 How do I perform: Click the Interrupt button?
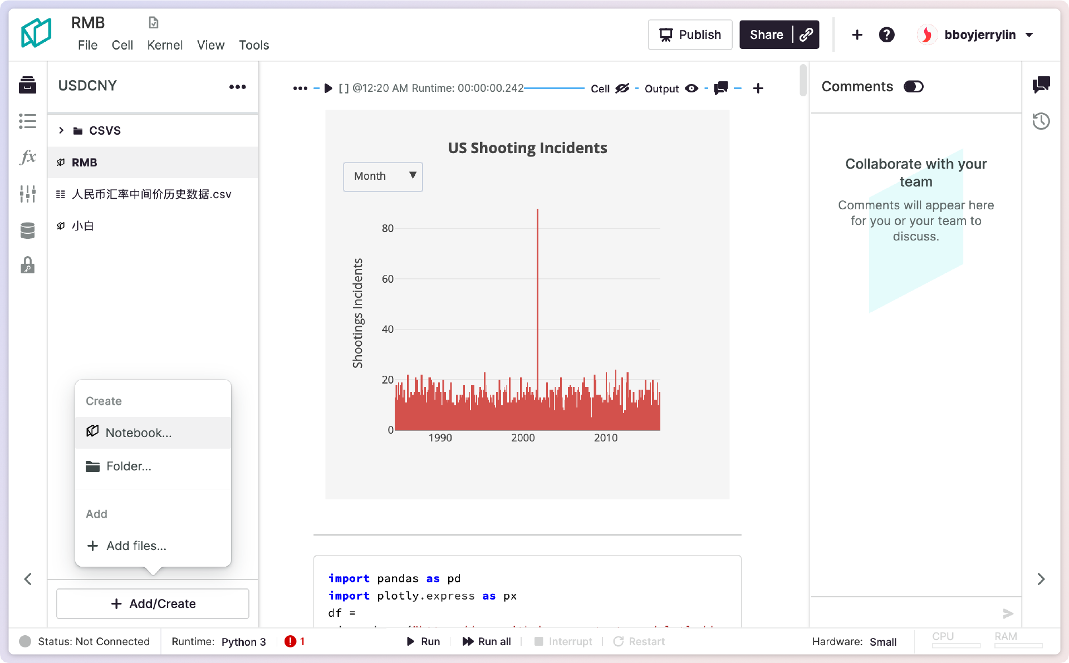(x=563, y=641)
